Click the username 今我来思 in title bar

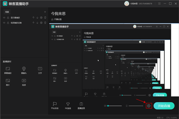coord(134,4)
